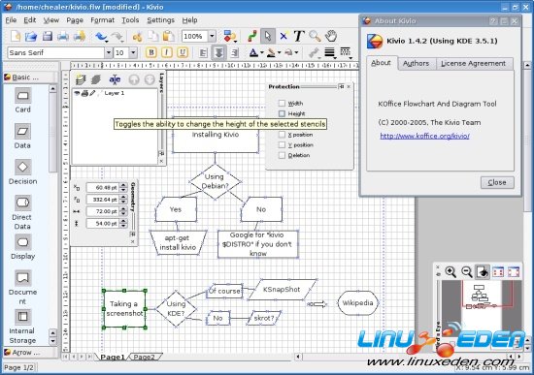
Task: Switch to the Authors tab
Action: click(417, 64)
